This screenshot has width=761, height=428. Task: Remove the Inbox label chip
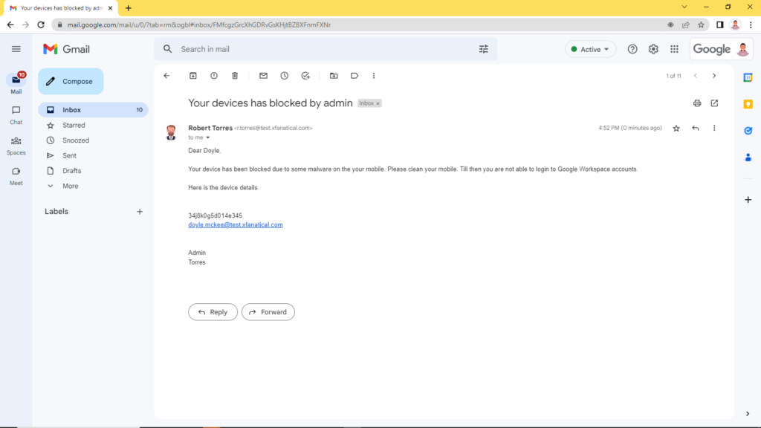coord(378,103)
